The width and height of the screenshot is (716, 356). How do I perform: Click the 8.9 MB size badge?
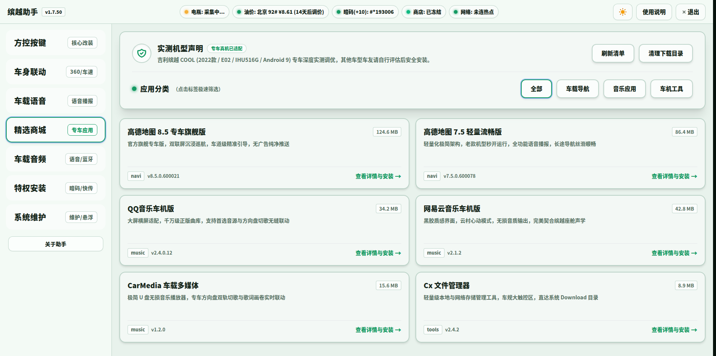point(686,286)
